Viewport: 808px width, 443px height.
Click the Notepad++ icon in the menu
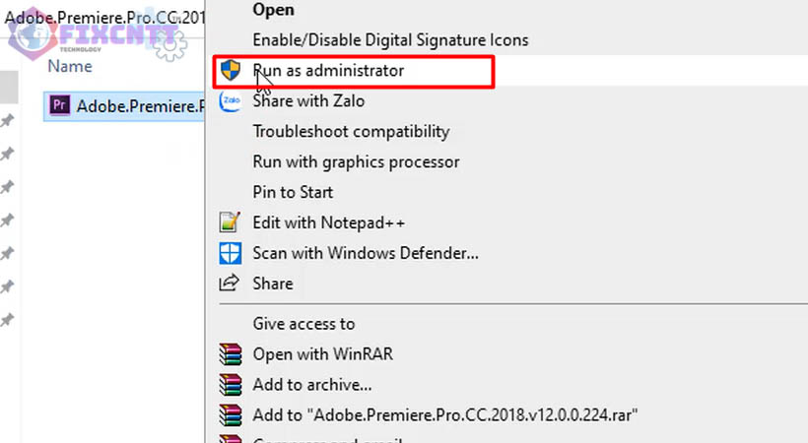tap(230, 222)
